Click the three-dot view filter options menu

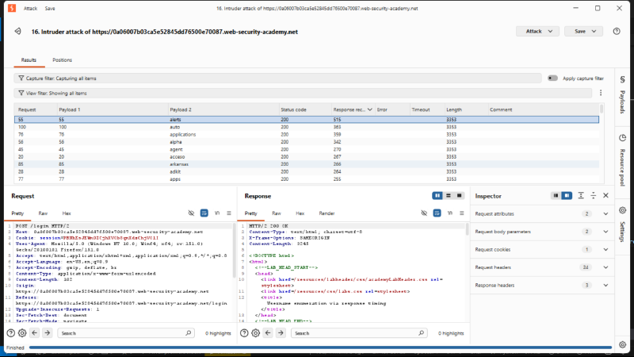[x=601, y=93]
